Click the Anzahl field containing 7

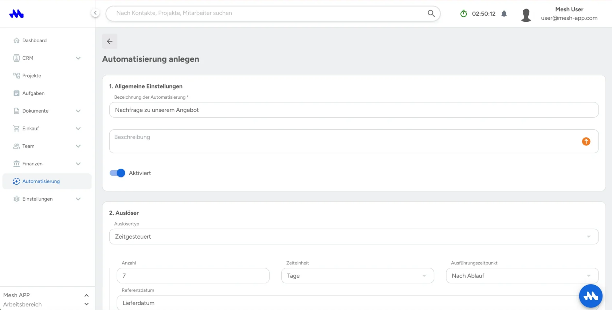193,276
